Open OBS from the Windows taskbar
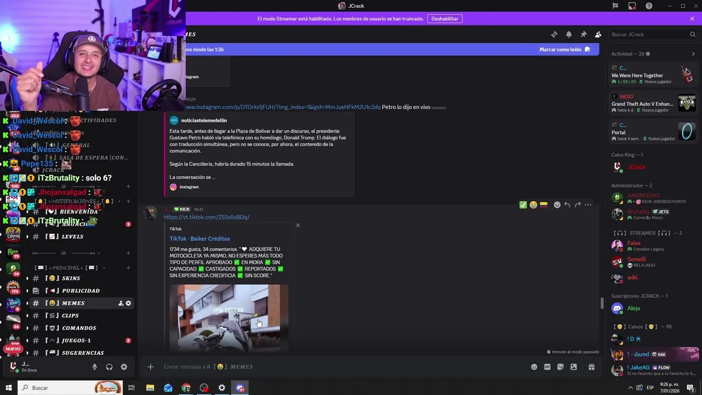Viewport: 702px width, 395px height. click(x=204, y=388)
